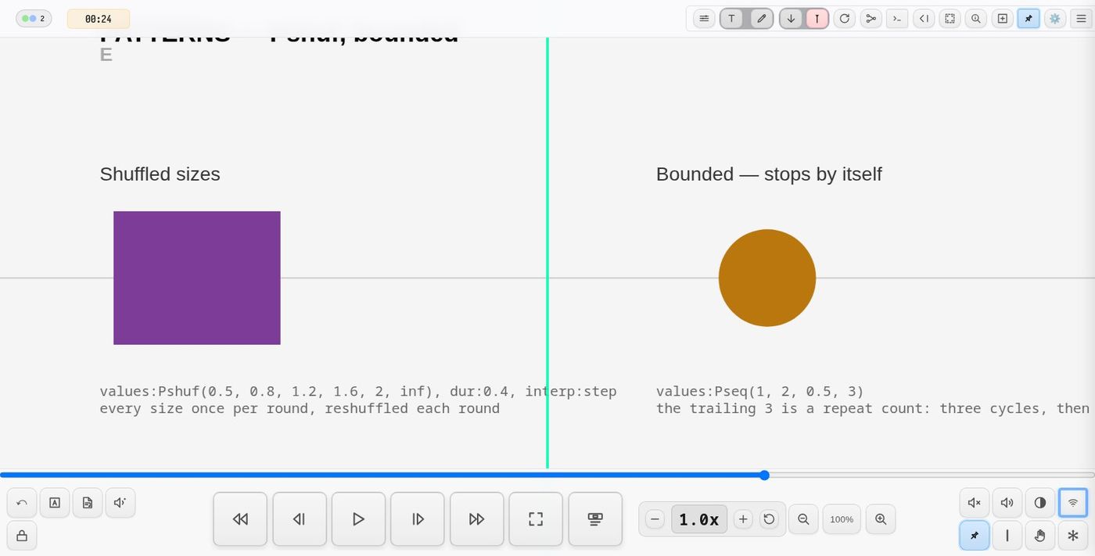Viewport: 1095px width, 556px height.
Task: Reset zoom with the 100% button
Action: pyautogui.click(x=842, y=519)
